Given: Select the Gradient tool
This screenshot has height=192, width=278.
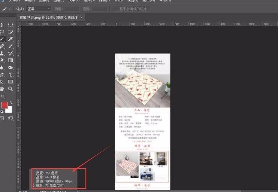Looking at the screenshot, I should [10, 60].
